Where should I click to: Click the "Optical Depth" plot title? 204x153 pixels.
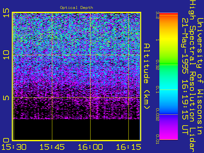76,8
